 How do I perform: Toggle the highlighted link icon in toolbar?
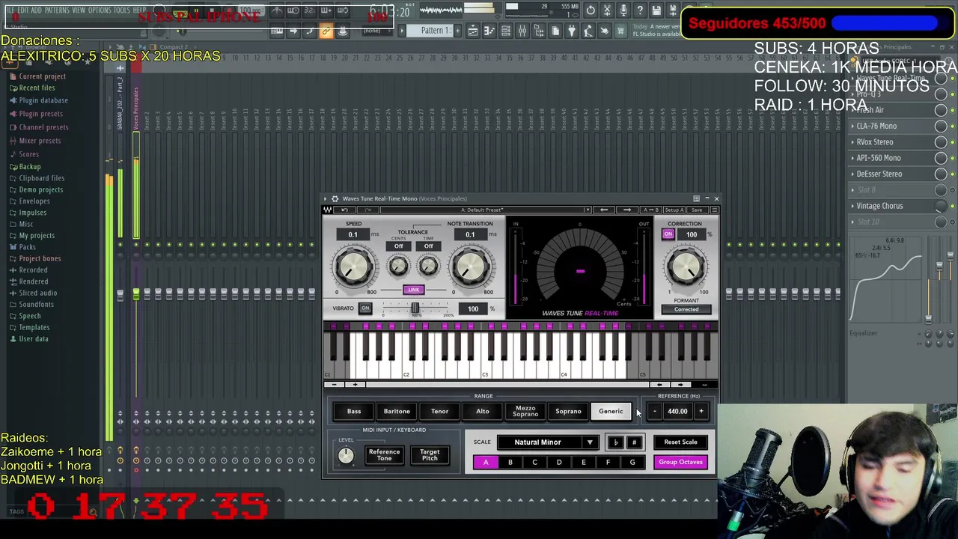tap(326, 31)
